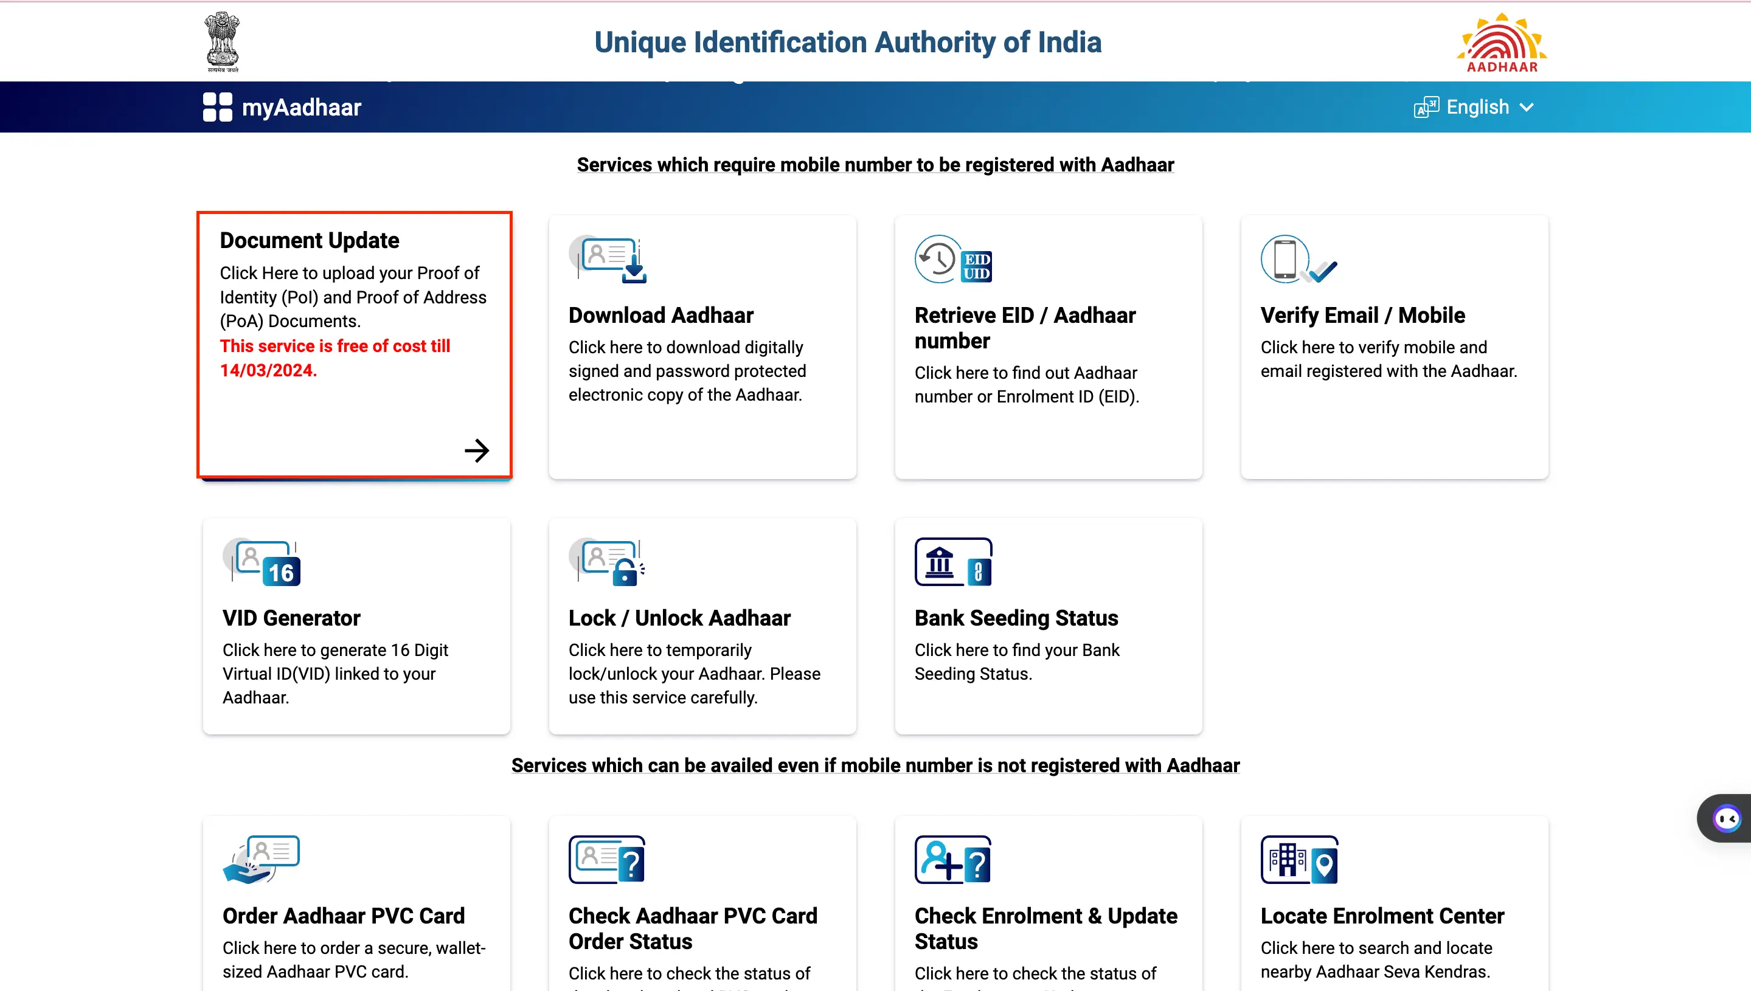Image resolution: width=1751 pixels, height=991 pixels.
Task: Open the Document Update arrow
Action: point(477,450)
